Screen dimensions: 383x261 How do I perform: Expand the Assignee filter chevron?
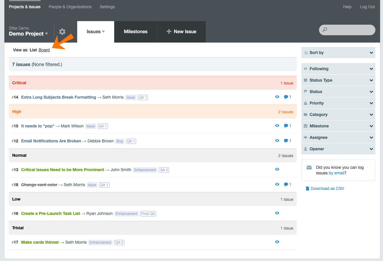click(x=371, y=138)
